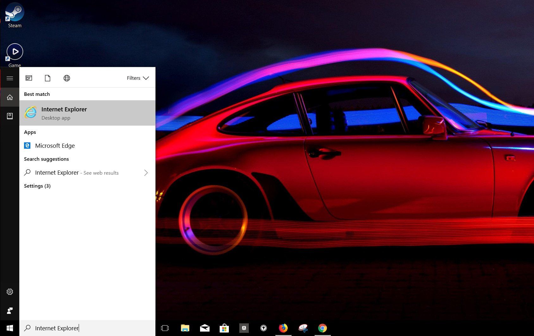Open Cortana Notebook from the sidebar
Image resolution: width=534 pixels, height=336 pixels.
point(10,116)
